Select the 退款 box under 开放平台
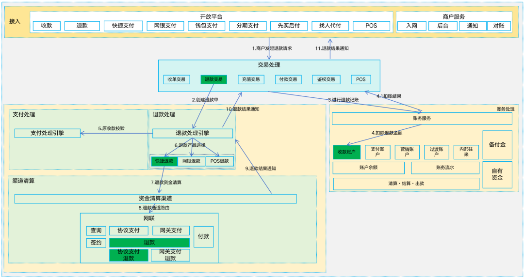 pyautogui.click(x=82, y=26)
